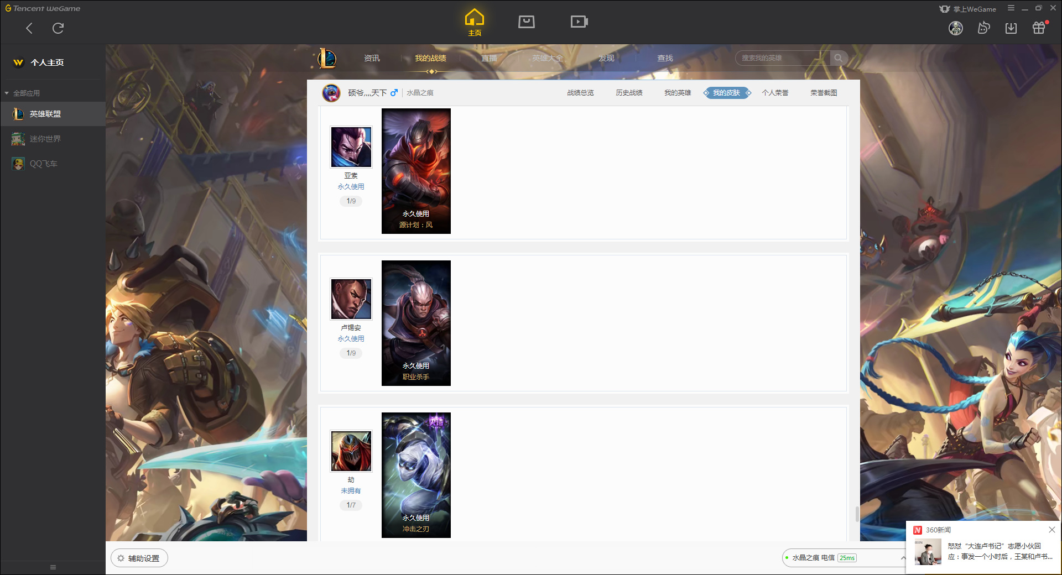The height and width of the screenshot is (575, 1062).
Task: Collapse the 全部应用 section
Action: (x=22, y=93)
